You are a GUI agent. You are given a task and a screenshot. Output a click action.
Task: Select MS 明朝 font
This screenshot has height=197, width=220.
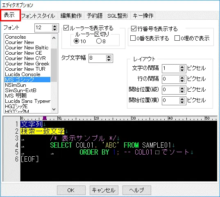click(x=27, y=96)
